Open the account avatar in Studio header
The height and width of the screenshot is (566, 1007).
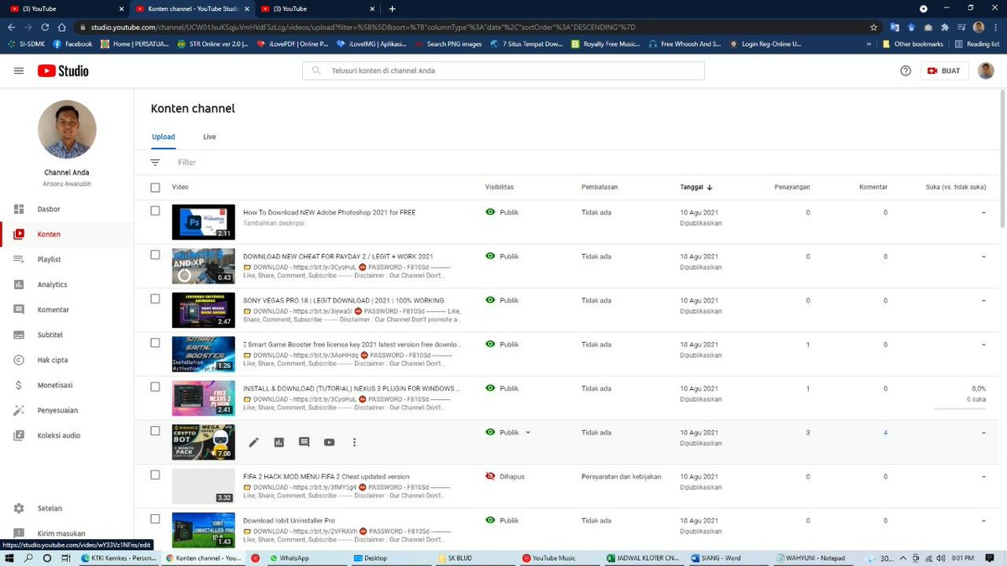point(986,71)
